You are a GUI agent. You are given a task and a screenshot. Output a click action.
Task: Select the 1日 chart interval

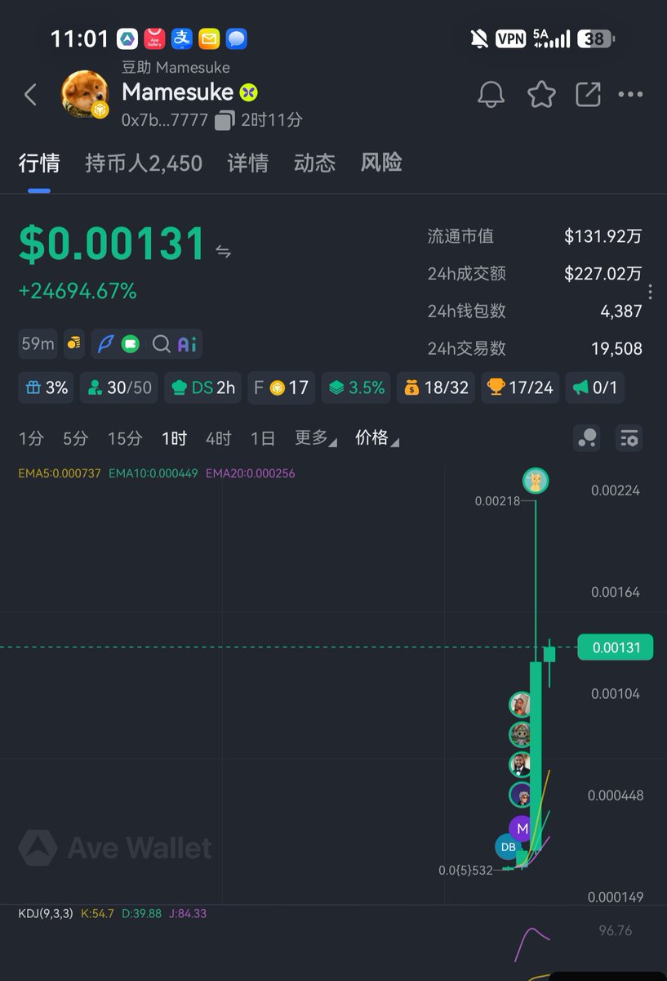point(262,438)
